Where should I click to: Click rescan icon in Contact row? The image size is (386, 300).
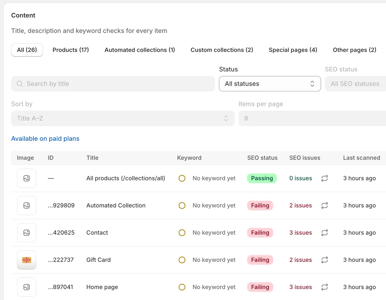click(324, 233)
